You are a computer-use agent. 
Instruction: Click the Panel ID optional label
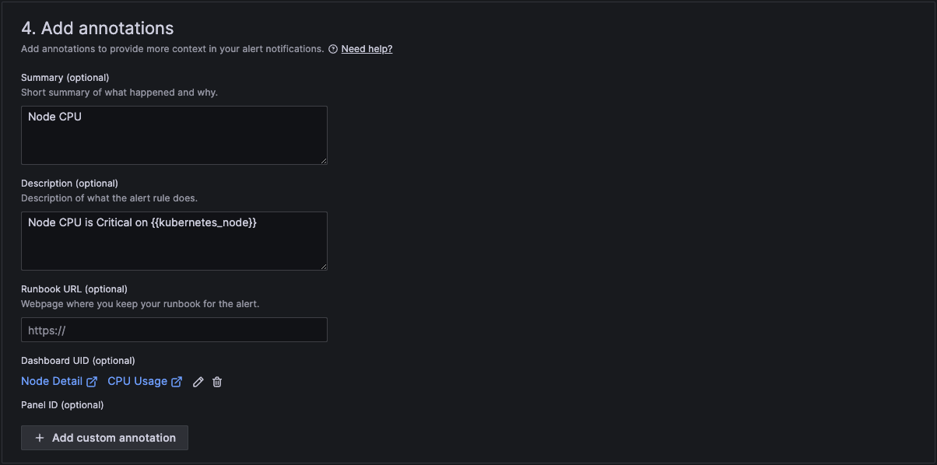tap(62, 404)
